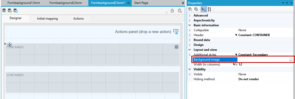Click the database icon with blue sync arrows
This screenshot has width=295, height=99.
pos(16,11)
